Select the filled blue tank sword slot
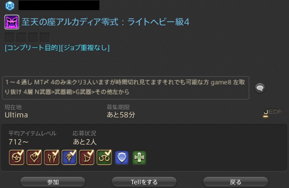Screen dimensions: 289x188 69,157
